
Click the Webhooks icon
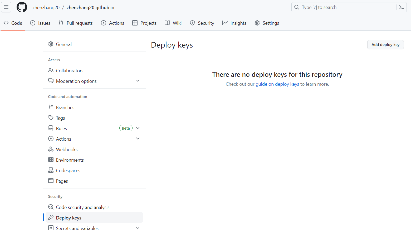tap(51, 149)
